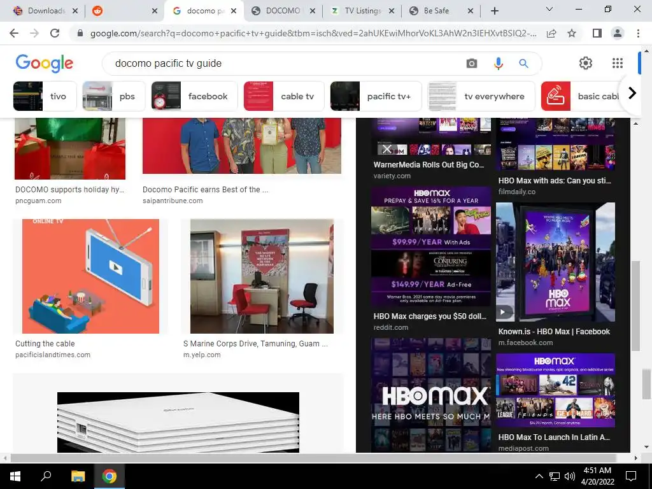652x489 pixels.
Task: Filter results by pbs chip
Action: (114, 96)
